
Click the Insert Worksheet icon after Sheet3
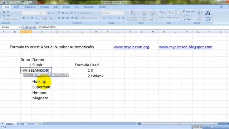pos(39,124)
